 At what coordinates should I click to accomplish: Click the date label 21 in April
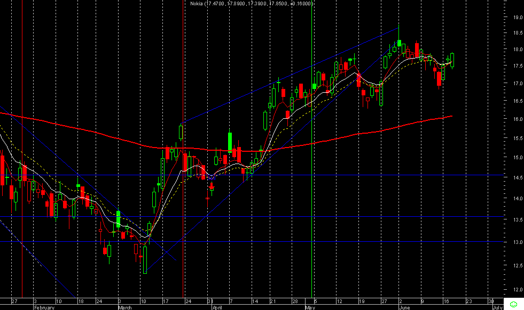pyautogui.click(x=273, y=301)
